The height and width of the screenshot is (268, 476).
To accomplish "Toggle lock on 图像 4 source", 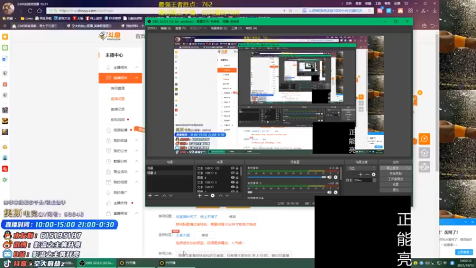I will (237, 177).
